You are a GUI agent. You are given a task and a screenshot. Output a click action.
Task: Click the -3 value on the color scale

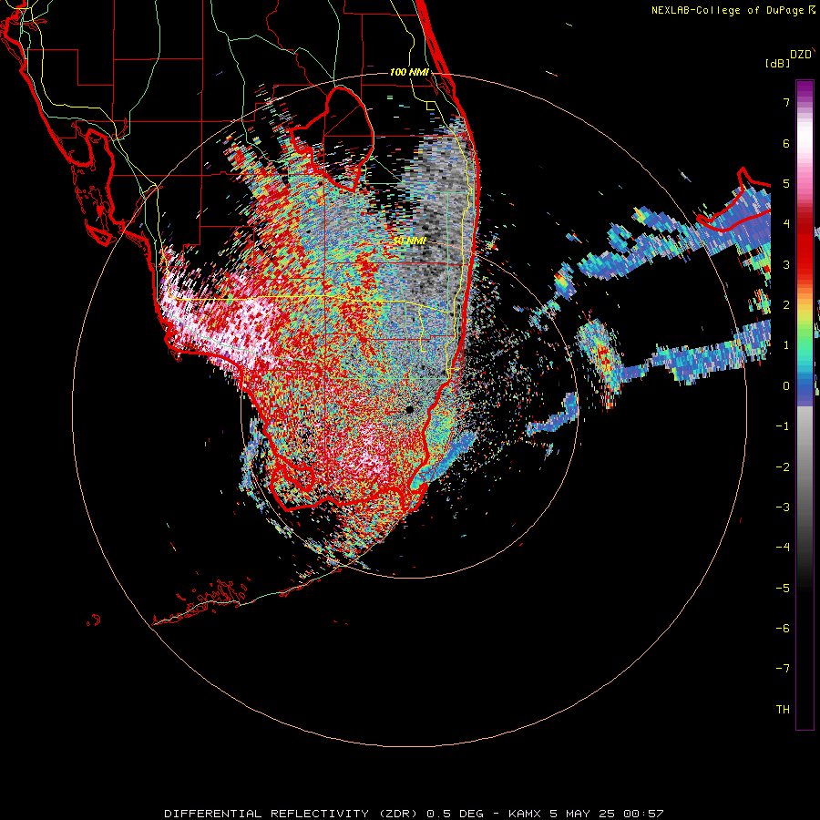pos(783,507)
